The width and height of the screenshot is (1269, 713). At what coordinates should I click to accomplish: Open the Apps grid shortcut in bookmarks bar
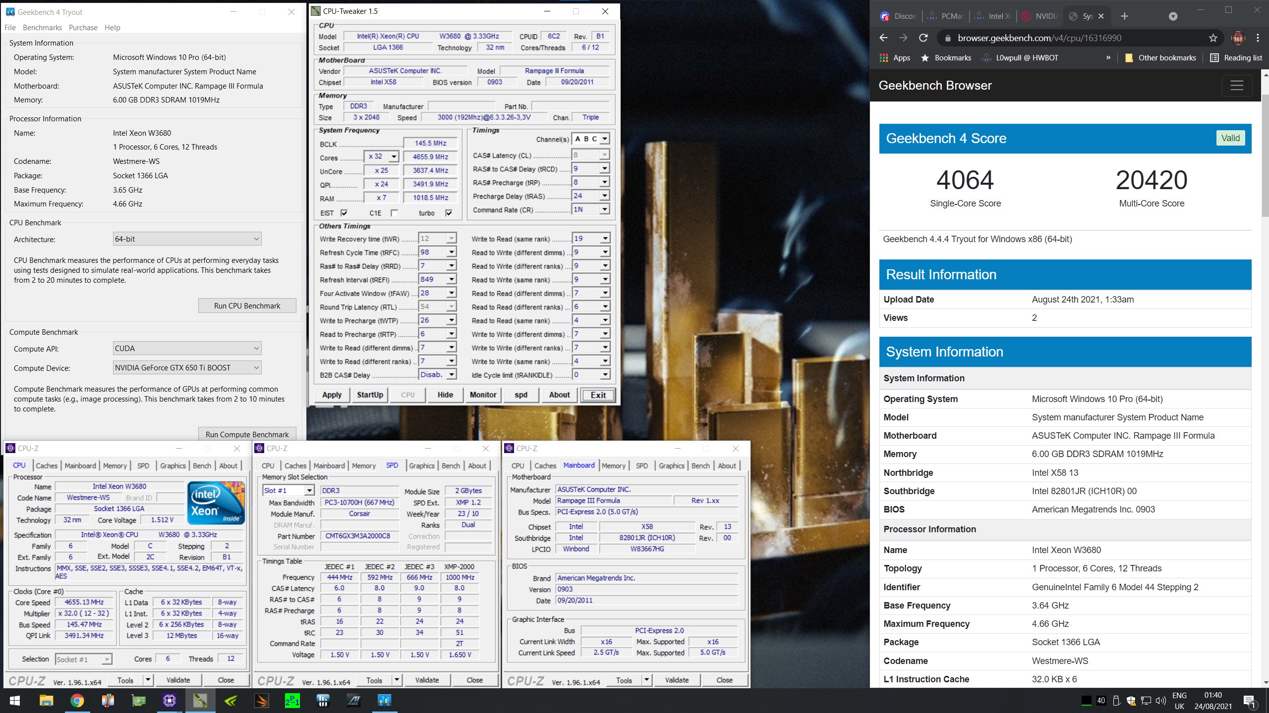895,58
